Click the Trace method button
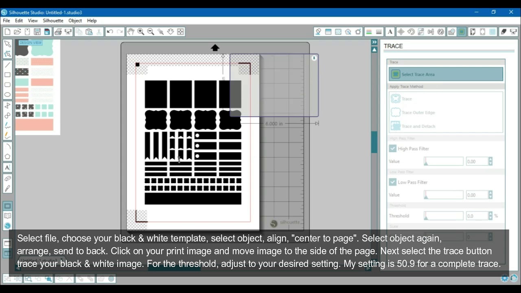Viewport: 521px width, 293px height. click(402, 99)
